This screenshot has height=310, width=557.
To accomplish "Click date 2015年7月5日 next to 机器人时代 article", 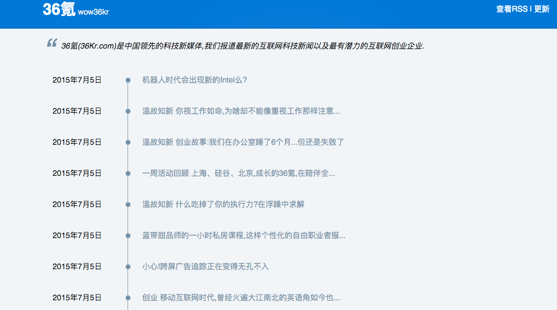I will coord(77,80).
